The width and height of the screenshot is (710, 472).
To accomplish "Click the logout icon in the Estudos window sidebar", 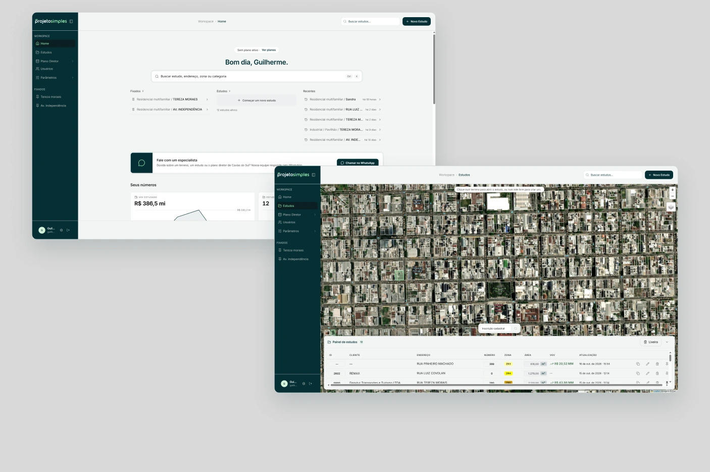I will click(311, 384).
